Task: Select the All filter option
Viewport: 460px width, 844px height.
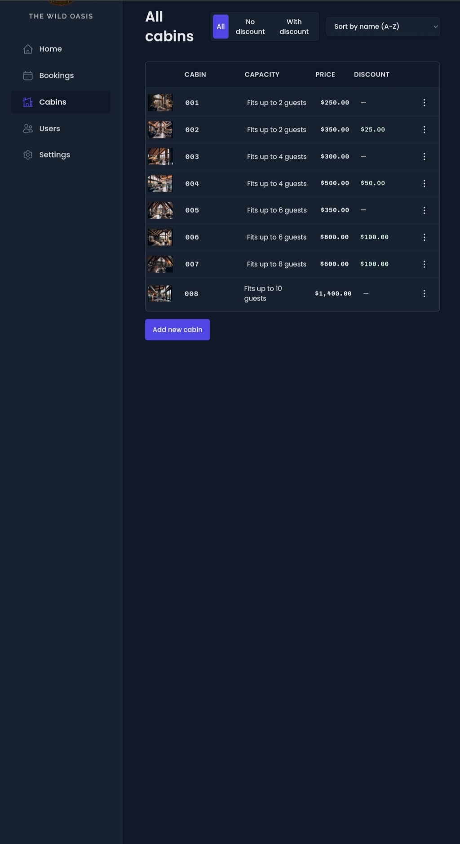Action: coord(221,27)
